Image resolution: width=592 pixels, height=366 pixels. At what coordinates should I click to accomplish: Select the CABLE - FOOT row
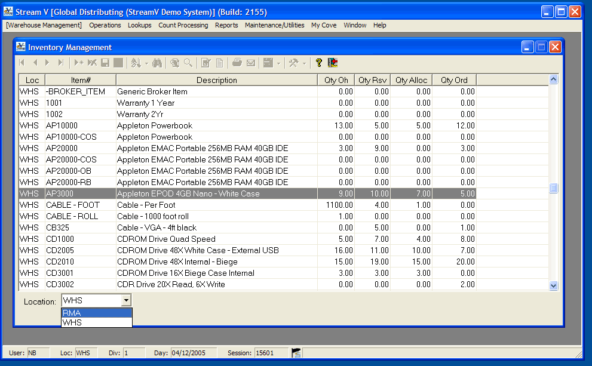pos(247,205)
